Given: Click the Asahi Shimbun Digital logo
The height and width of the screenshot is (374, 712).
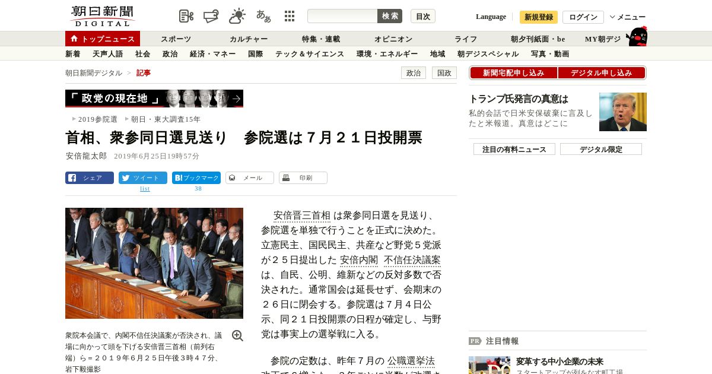Looking at the screenshot, I should [102, 16].
